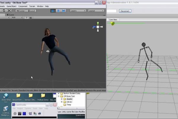Screen dimensions: 178x119
Task: Toggle the Center pivot mode button
Action: (x=20, y=11)
